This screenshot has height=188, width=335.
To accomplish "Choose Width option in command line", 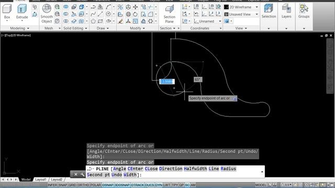I will [130, 175].
